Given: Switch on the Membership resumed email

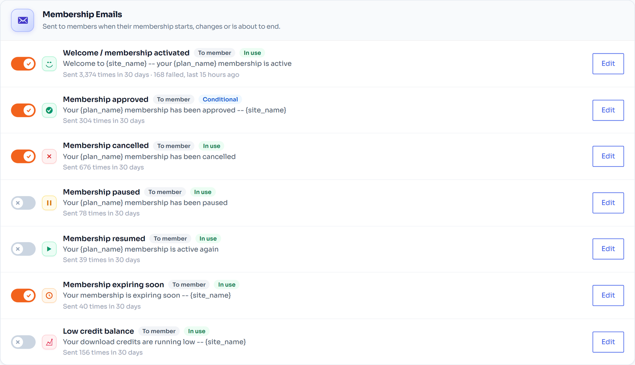Looking at the screenshot, I should (x=23, y=249).
